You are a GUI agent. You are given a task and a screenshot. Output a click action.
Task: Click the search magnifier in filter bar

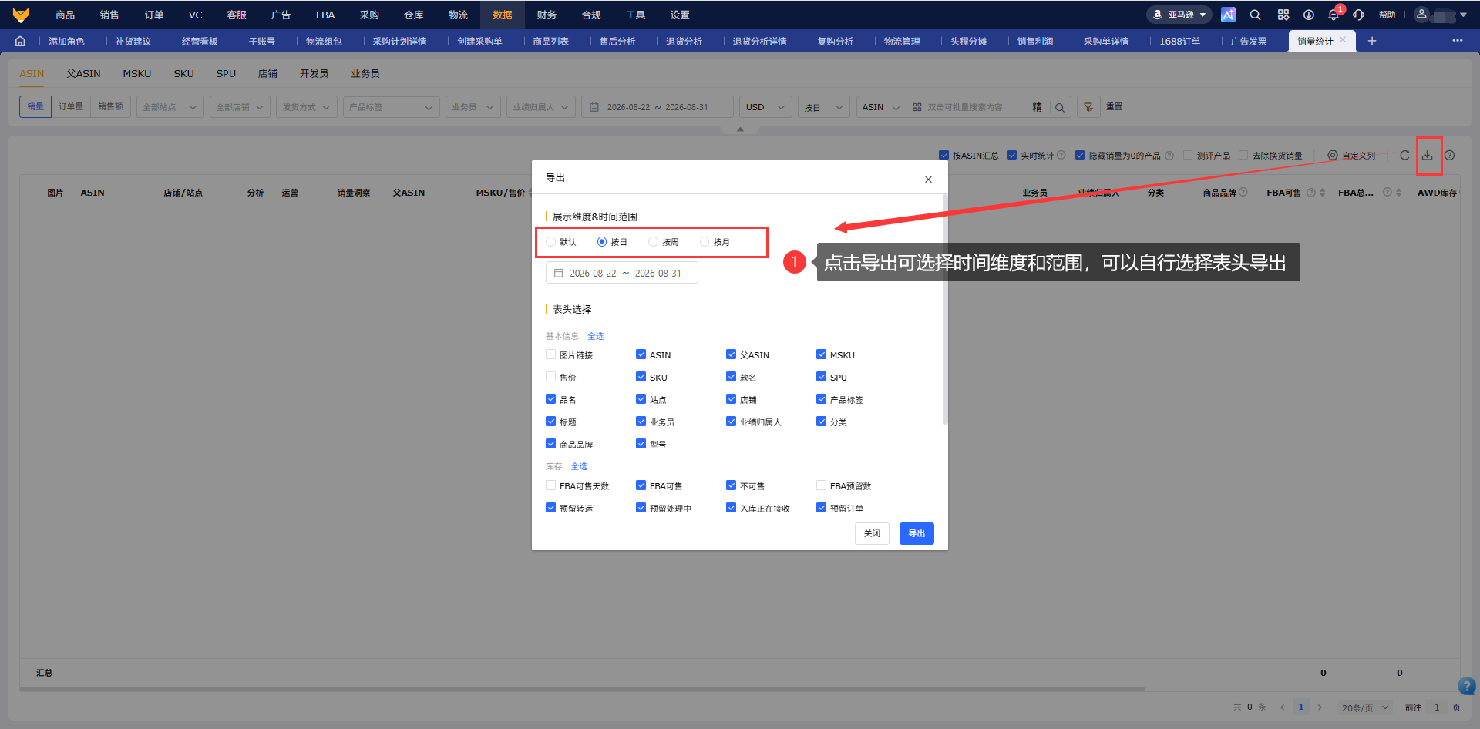click(1061, 107)
